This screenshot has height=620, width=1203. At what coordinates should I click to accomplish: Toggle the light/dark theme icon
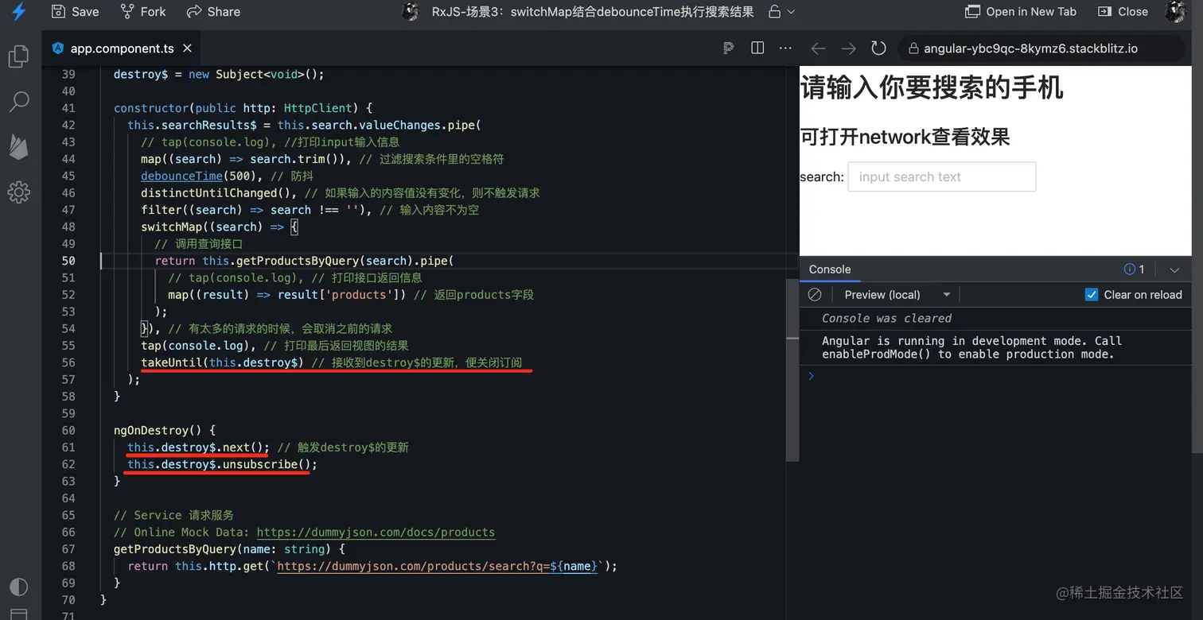(x=18, y=587)
